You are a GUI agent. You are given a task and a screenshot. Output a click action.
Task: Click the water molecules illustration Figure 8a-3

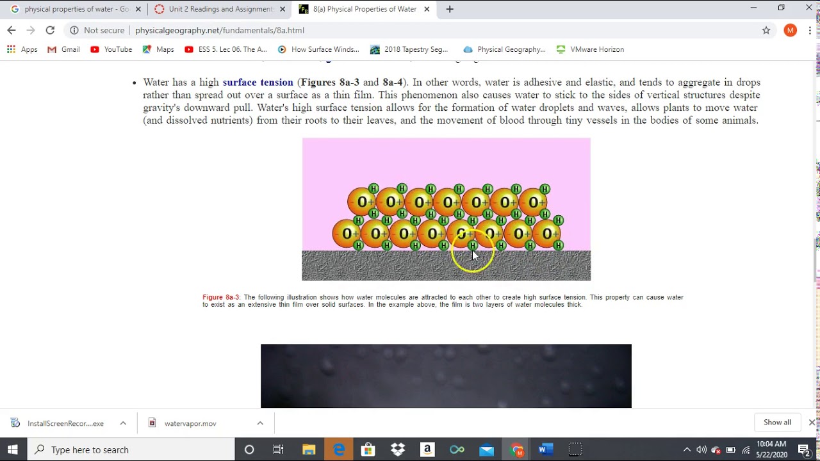(447, 209)
